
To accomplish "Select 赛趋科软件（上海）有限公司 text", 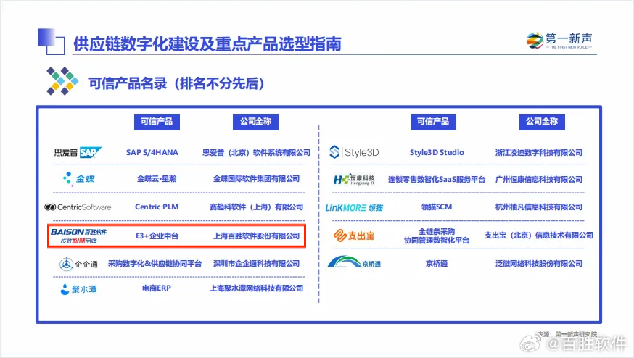I will coord(256,207).
